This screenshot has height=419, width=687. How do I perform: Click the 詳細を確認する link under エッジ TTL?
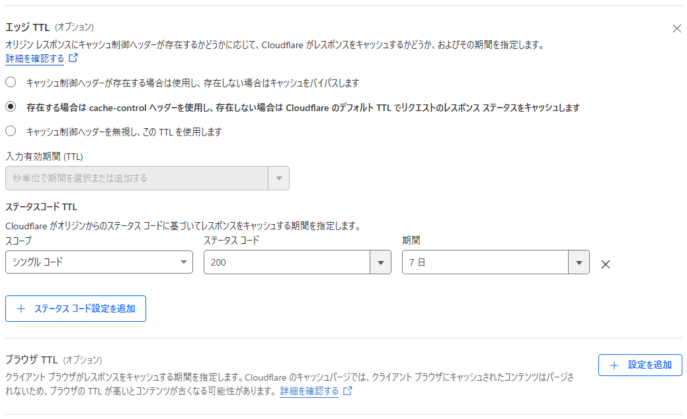(x=35, y=59)
